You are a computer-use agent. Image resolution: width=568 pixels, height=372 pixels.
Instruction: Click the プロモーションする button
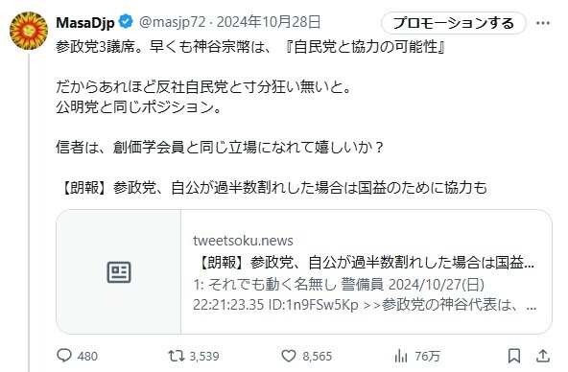[x=454, y=23]
